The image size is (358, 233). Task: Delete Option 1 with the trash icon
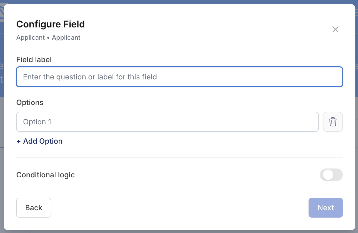(333, 122)
